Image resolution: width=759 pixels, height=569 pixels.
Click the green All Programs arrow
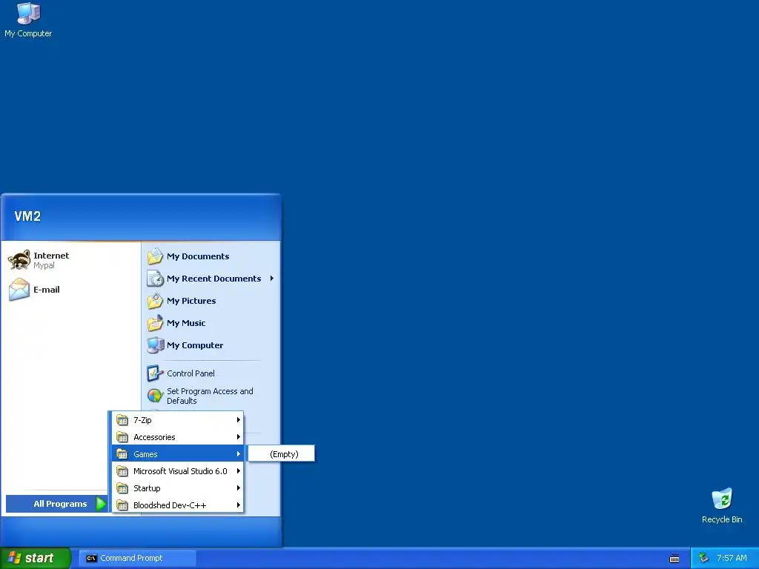tap(101, 504)
